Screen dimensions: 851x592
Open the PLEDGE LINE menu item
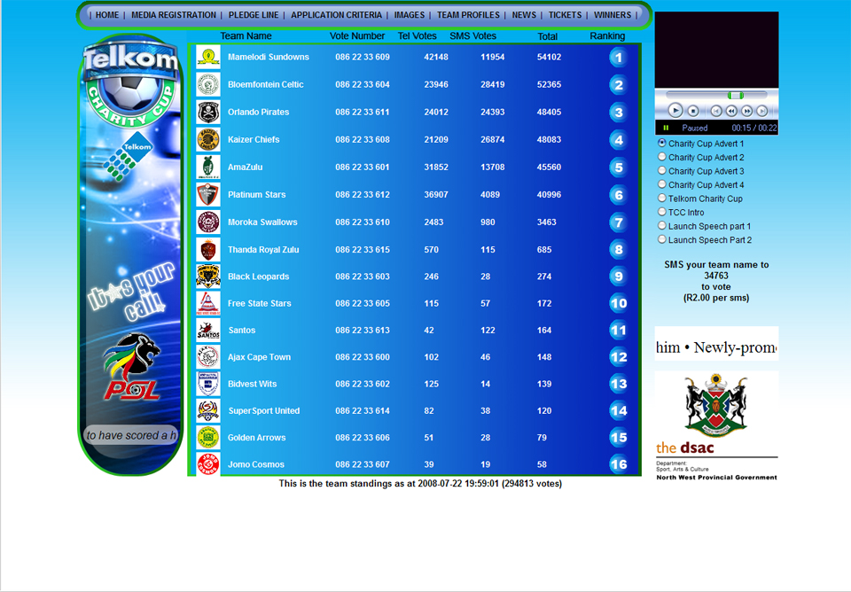254,15
